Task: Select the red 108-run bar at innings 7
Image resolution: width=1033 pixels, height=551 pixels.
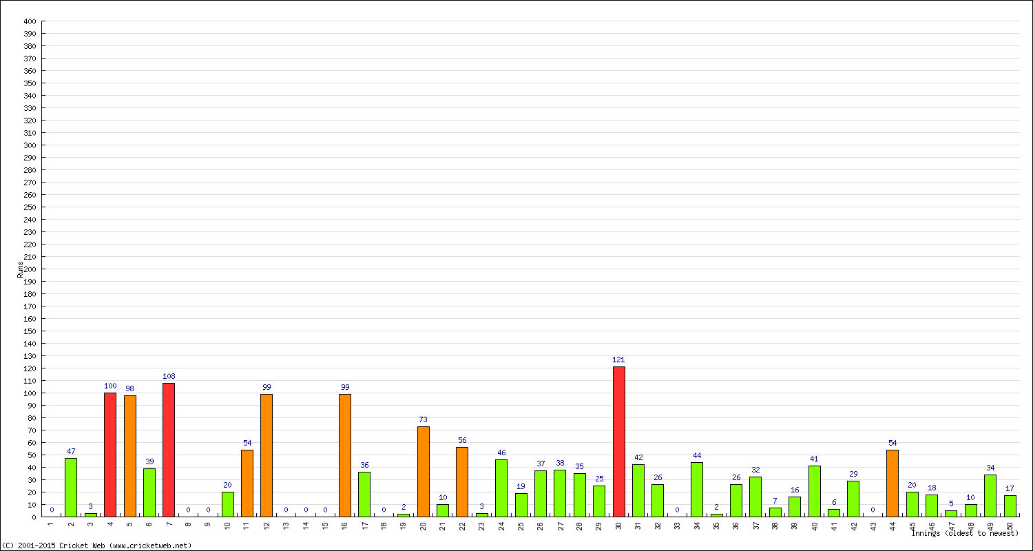Action: point(169,450)
